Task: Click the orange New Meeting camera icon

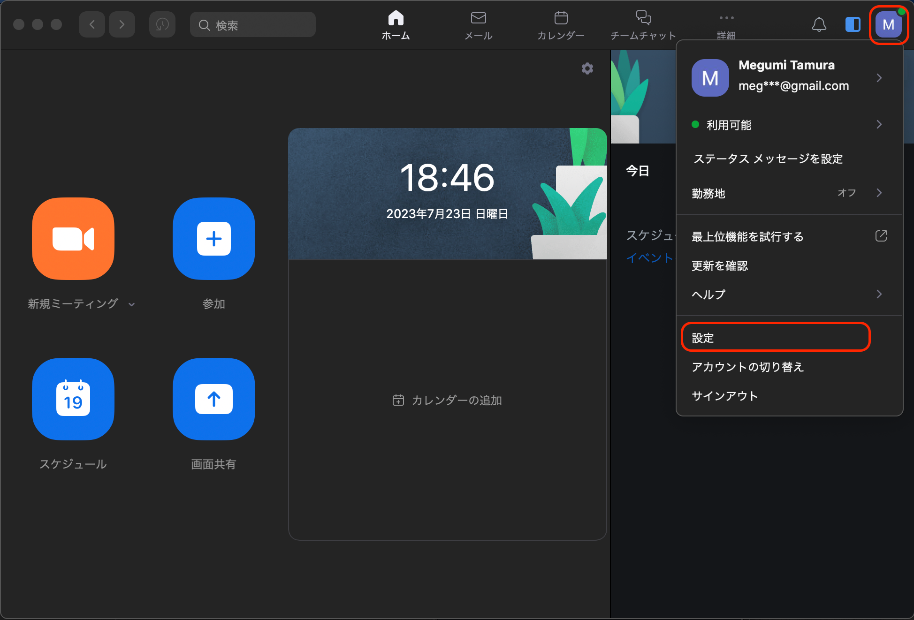Action: pyautogui.click(x=73, y=238)
